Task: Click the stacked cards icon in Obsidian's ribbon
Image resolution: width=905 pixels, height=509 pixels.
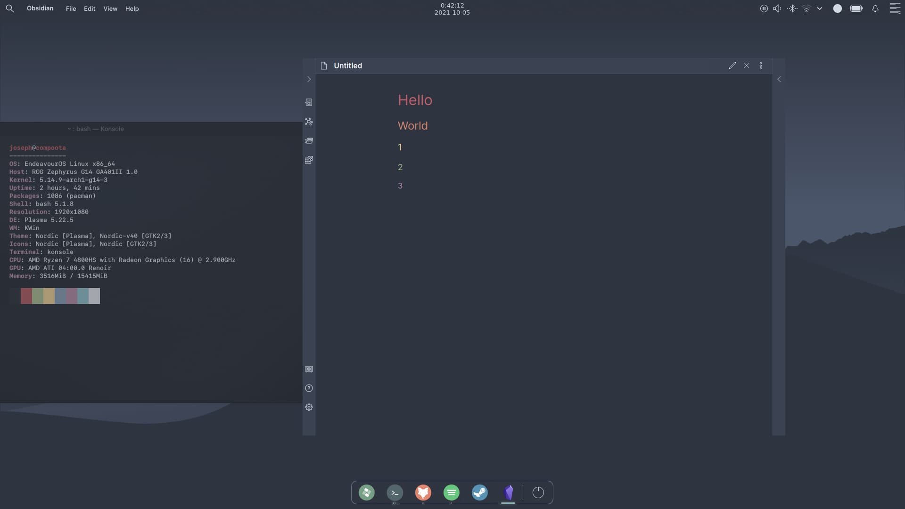Action: pyautogui.click(x=309, y=141)
